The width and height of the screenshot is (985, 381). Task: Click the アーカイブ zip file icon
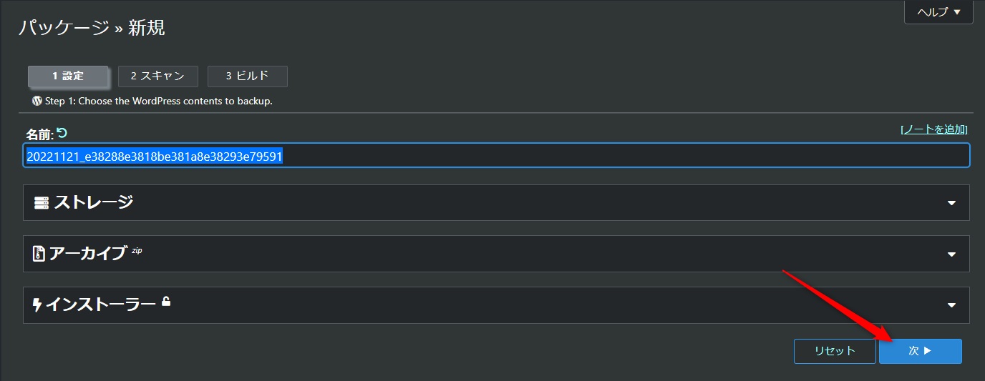tap(39, 254)
